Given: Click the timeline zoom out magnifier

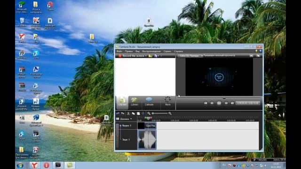Looking at the screenshot, I should point(149,114).
